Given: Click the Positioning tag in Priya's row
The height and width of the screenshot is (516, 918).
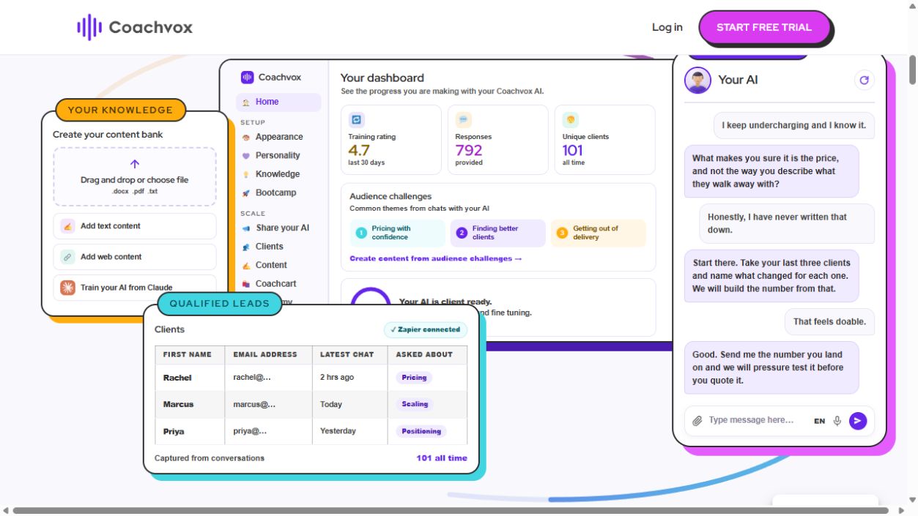Looking at the screenshot, I should click(421, 431).
